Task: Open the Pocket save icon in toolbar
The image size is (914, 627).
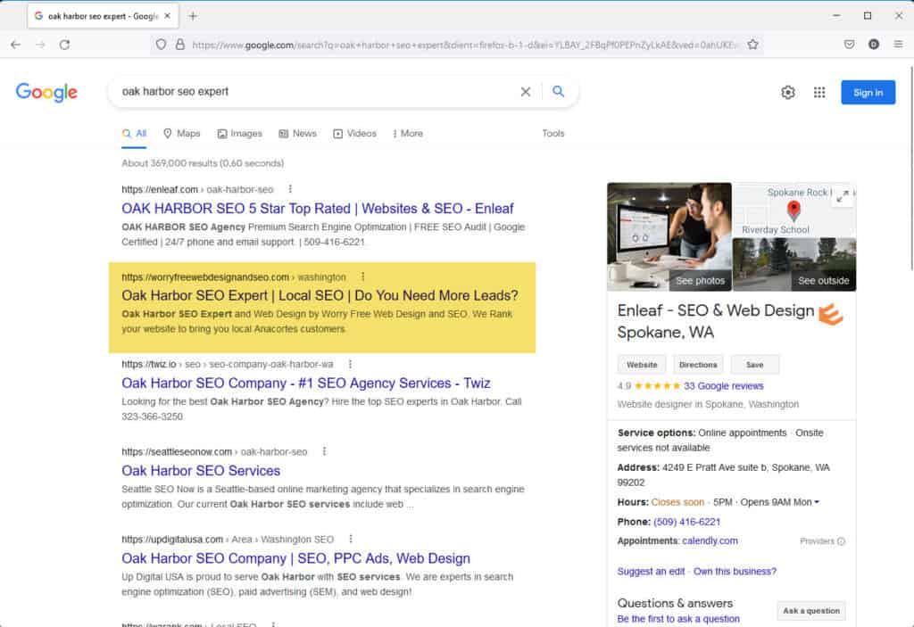Action: (850, 45)
